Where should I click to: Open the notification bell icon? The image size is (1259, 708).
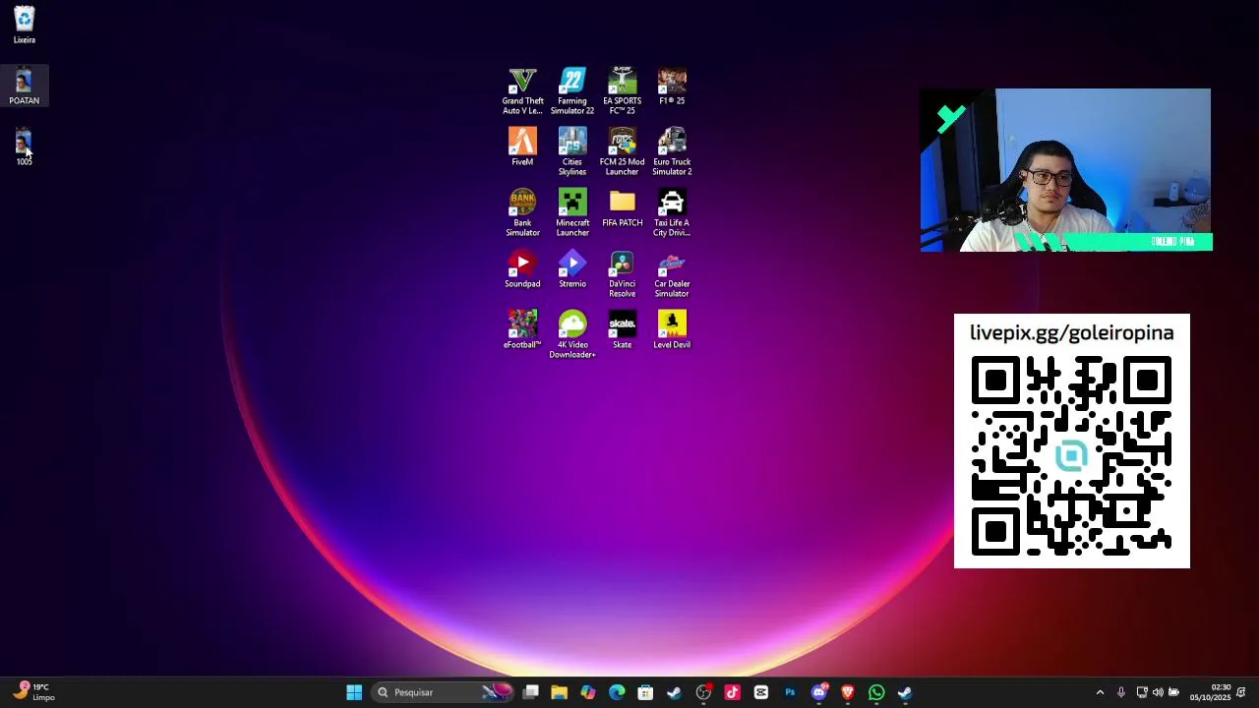point(1241,692)
